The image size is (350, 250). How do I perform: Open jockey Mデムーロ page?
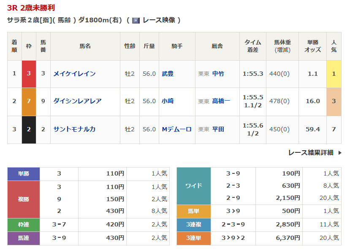[176, 129]
